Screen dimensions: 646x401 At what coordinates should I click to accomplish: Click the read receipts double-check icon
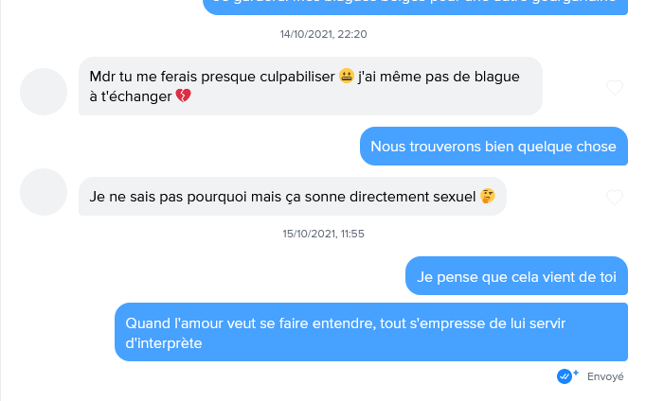[567, 375]
